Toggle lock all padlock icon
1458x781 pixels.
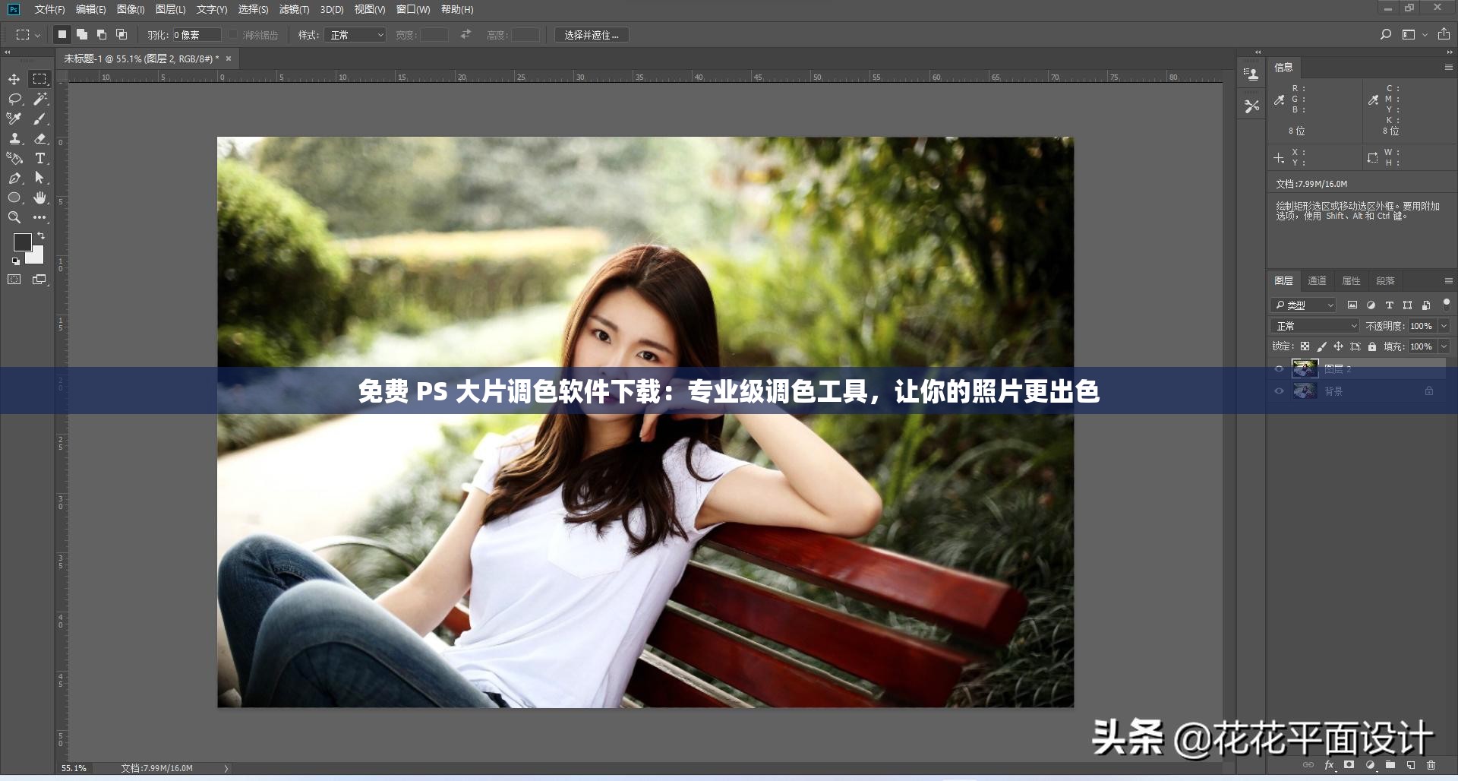[x=1372, y=346]
